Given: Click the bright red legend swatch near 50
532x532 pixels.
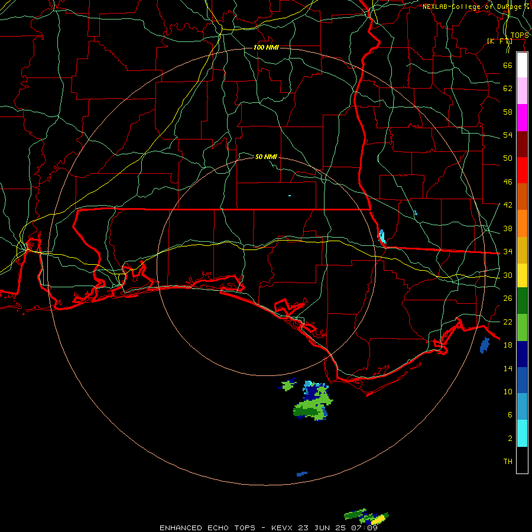Looking at the screenshot, I should click(522, 170).
